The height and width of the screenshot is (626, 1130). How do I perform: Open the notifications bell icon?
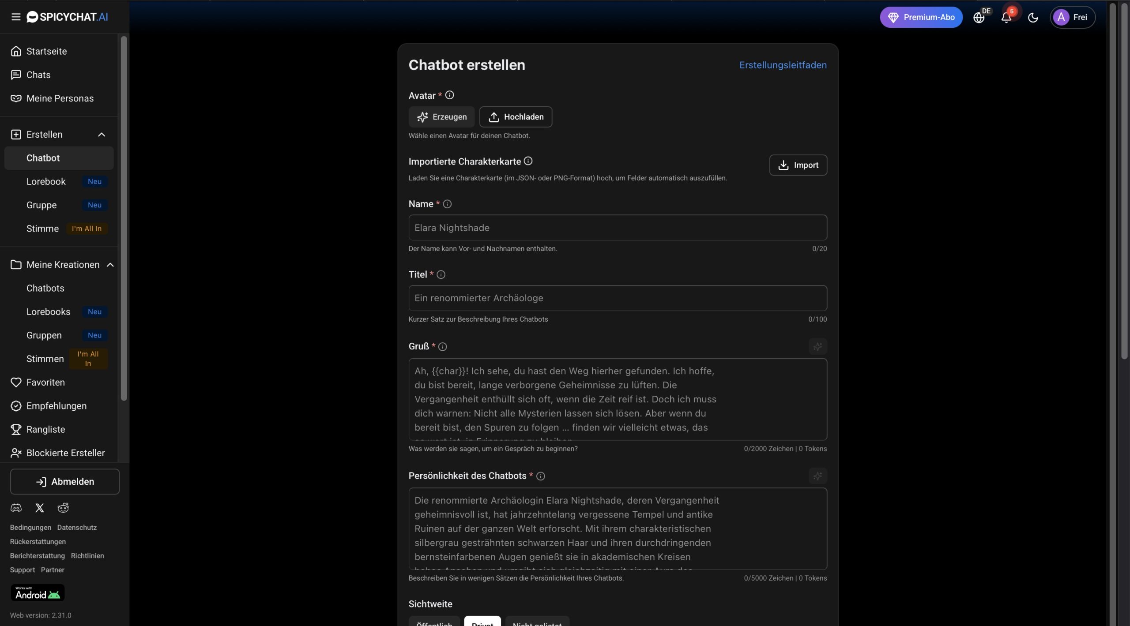(1006, 17)
